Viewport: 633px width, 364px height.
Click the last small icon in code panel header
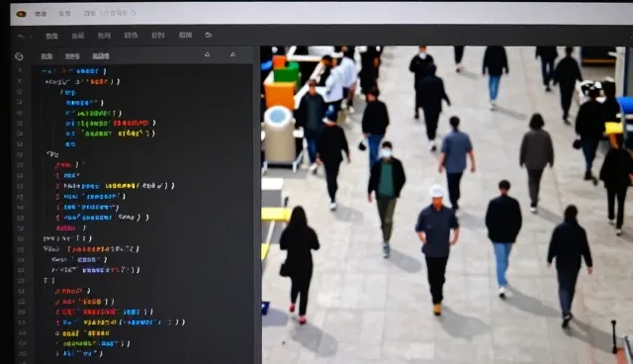coord(233,54)
